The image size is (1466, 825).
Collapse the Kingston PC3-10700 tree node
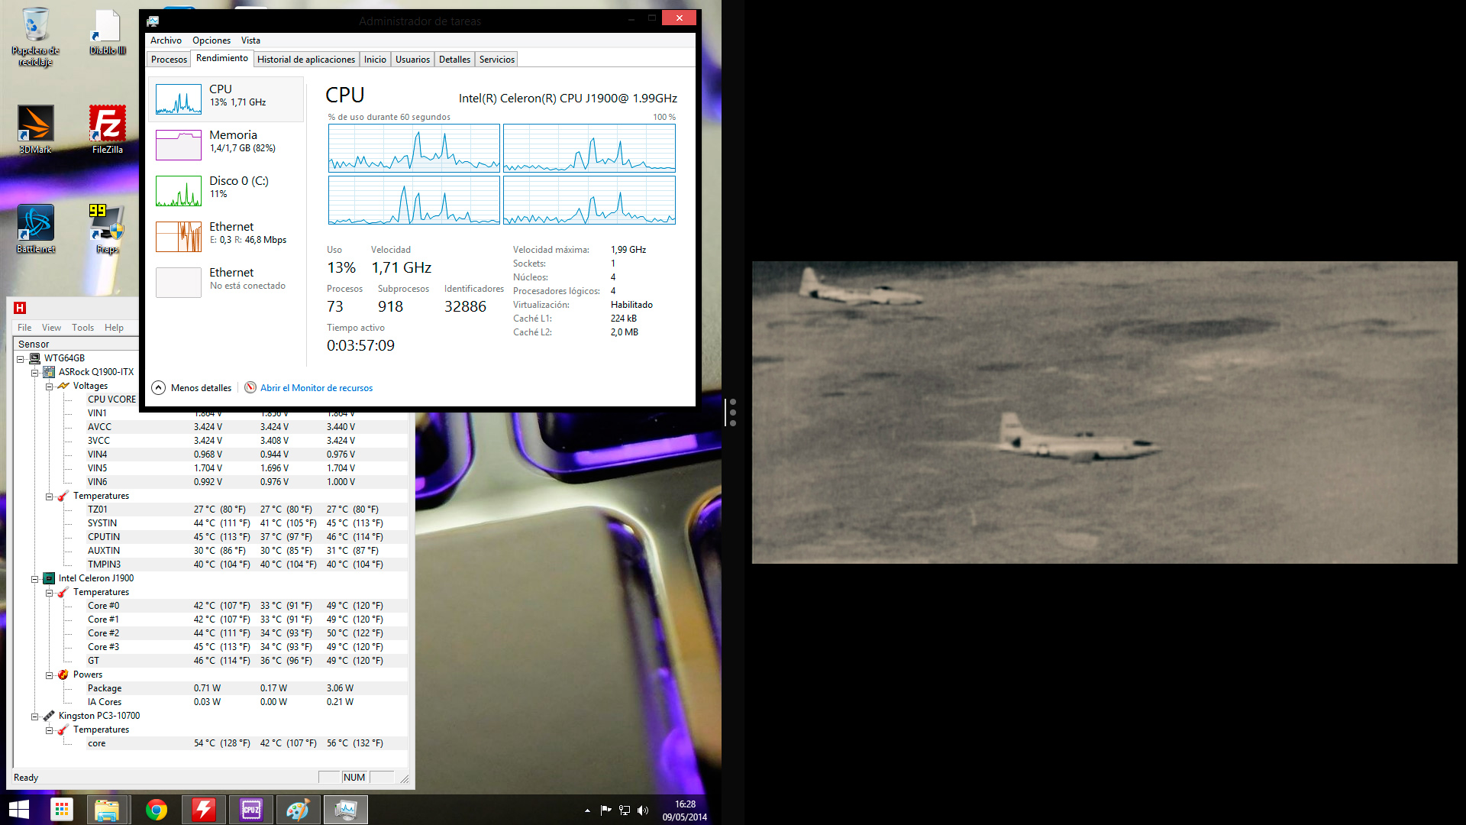coord(34,717)
